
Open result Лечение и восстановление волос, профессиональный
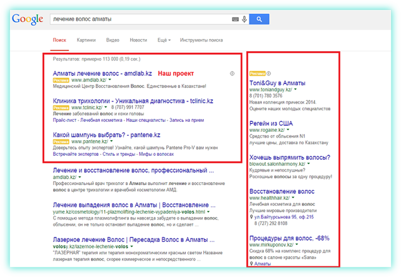tap(133, 170)
